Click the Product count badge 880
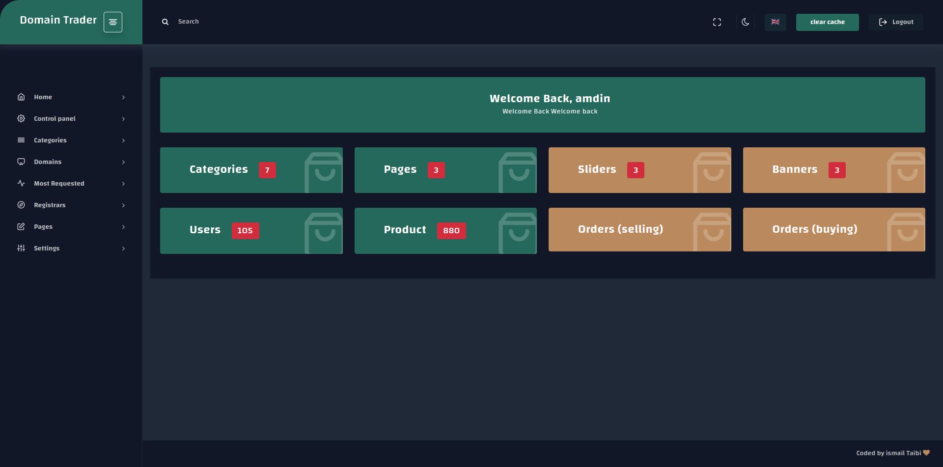The width and height of the screenshot is (943, 467). (x=451, y=230)
